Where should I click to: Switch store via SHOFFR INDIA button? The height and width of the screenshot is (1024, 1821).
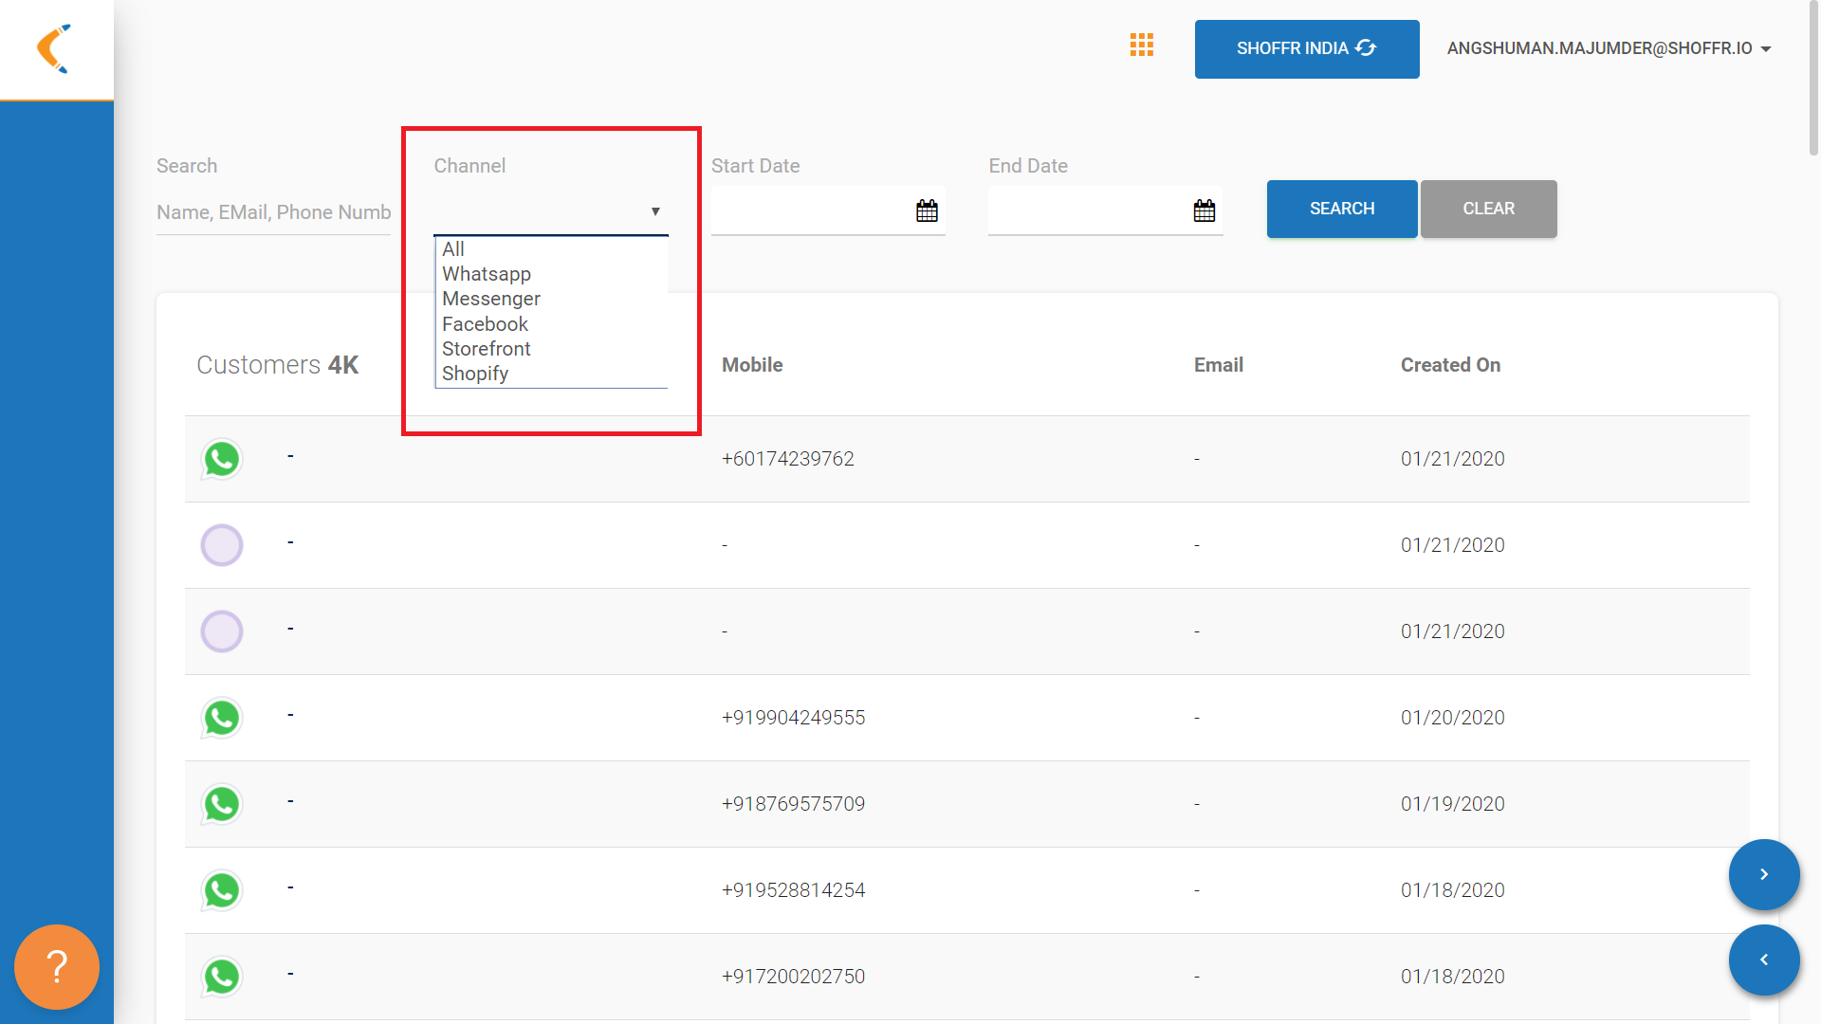point(1306,49)
